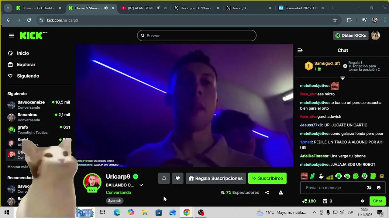Click Jesuss77xD username in chat
Screen dimensions: 389x218
tap(312, 125)
